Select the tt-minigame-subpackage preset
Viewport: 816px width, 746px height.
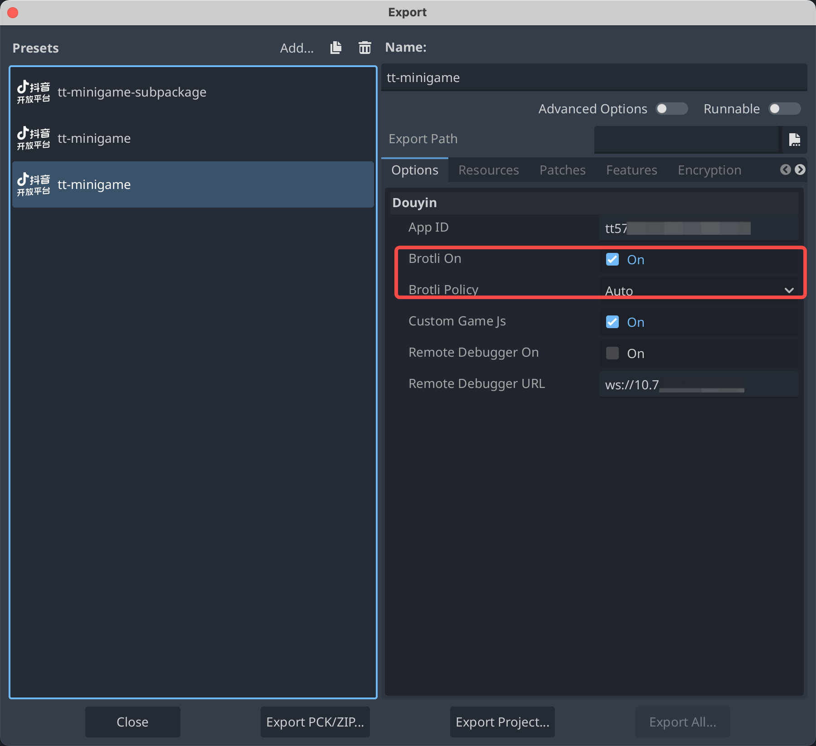(131, 92)
